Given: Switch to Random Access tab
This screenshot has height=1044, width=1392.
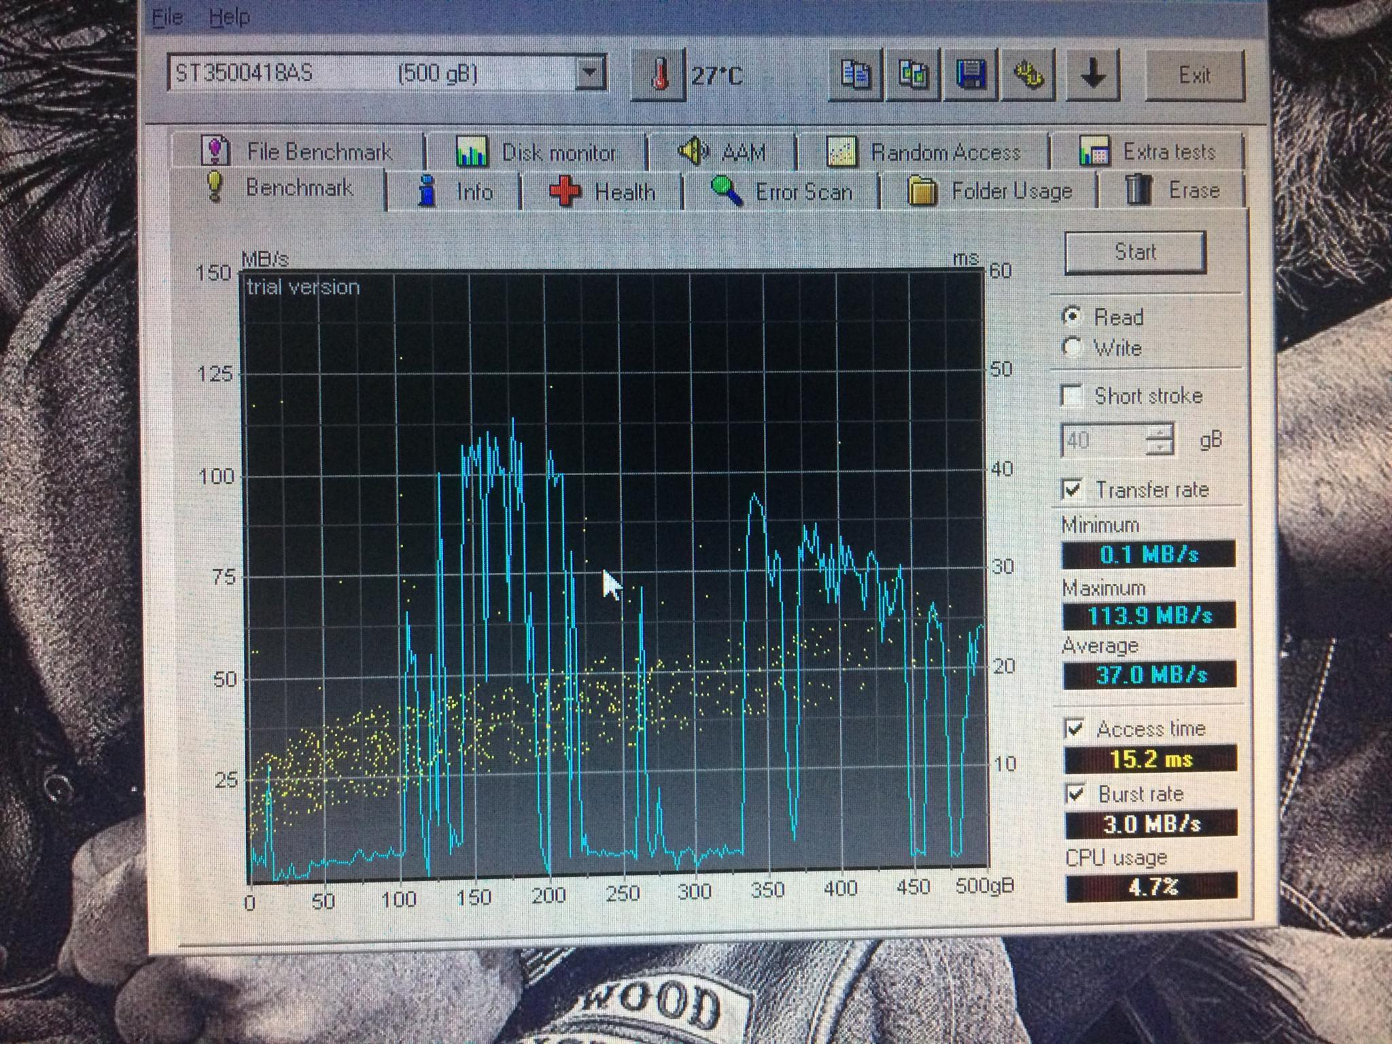Looking at the screenshot, I should pyautogui.click(x=924, y=152).
